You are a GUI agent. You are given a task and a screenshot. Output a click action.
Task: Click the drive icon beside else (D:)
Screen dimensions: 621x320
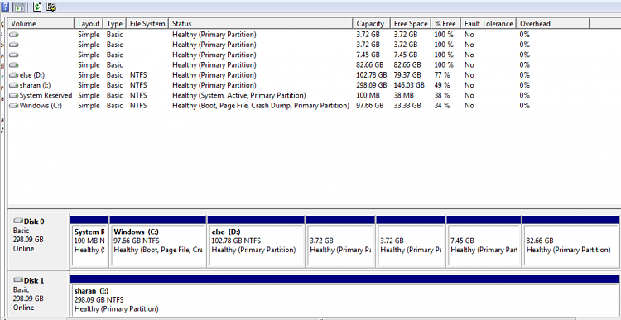[14, 75]
